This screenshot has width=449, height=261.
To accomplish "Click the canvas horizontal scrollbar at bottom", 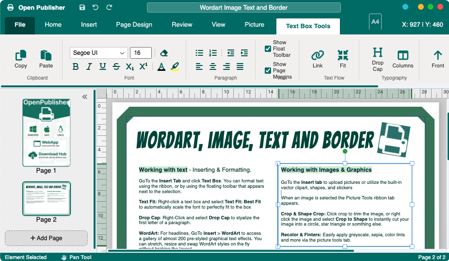I will pyautogui.click(x=231, y=251).
